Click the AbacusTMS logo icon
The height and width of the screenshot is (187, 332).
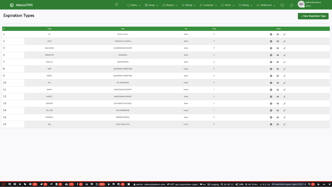click(x=12, y=5)
